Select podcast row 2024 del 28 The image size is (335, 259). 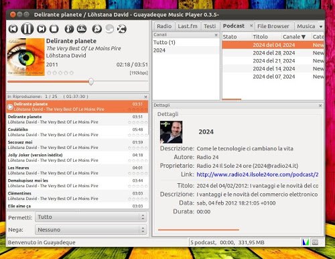[273, 53]
